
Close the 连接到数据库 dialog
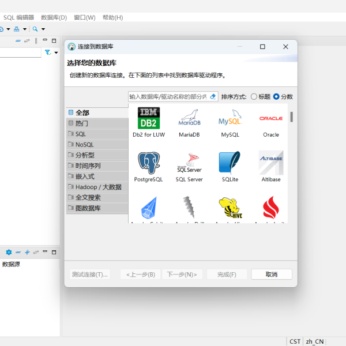coord(285,47)
